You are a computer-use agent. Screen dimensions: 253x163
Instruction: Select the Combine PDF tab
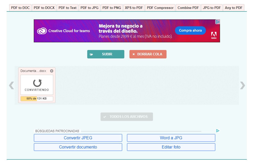(x=188, y=8)
